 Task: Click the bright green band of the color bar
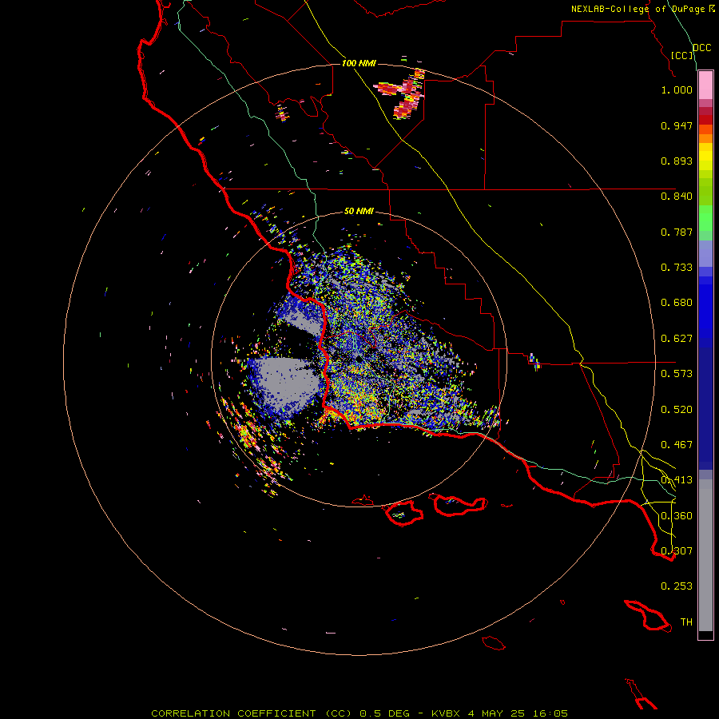tap(705, 218)
